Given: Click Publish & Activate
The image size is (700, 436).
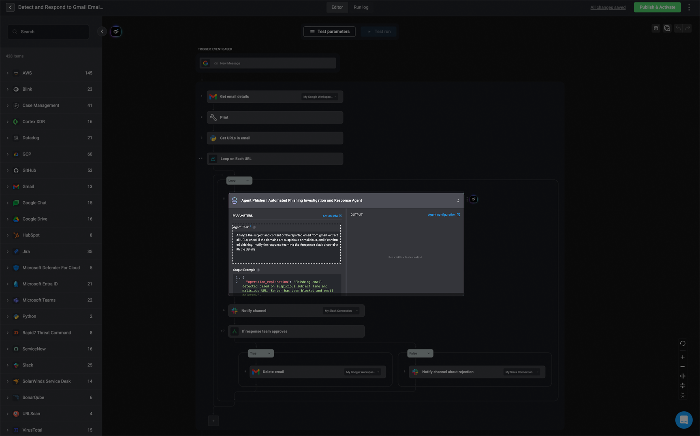Looking at the screenshot, I should tap(657, 7).
